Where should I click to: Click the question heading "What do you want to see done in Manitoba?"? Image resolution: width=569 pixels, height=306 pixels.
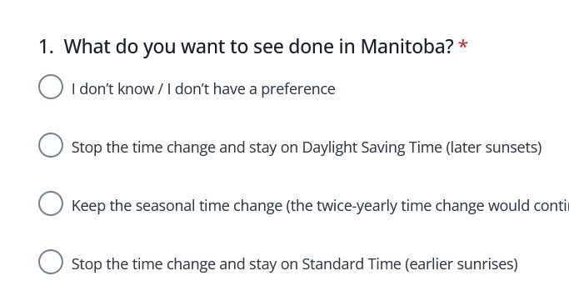point(259,47)
